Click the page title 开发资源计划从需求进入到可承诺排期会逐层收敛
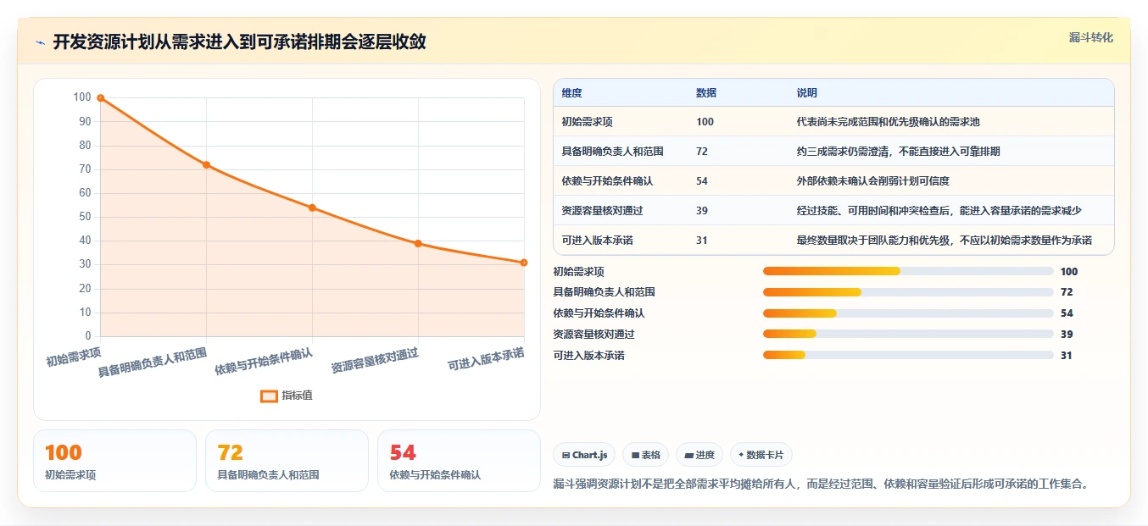The image size is (1148, 526). coord(239,42)
